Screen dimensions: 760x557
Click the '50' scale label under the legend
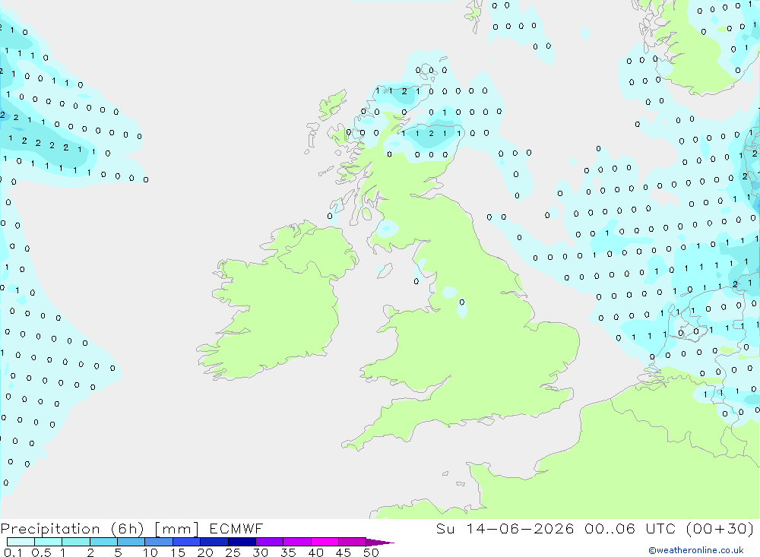pyautogui.click(x=371, y=552)
